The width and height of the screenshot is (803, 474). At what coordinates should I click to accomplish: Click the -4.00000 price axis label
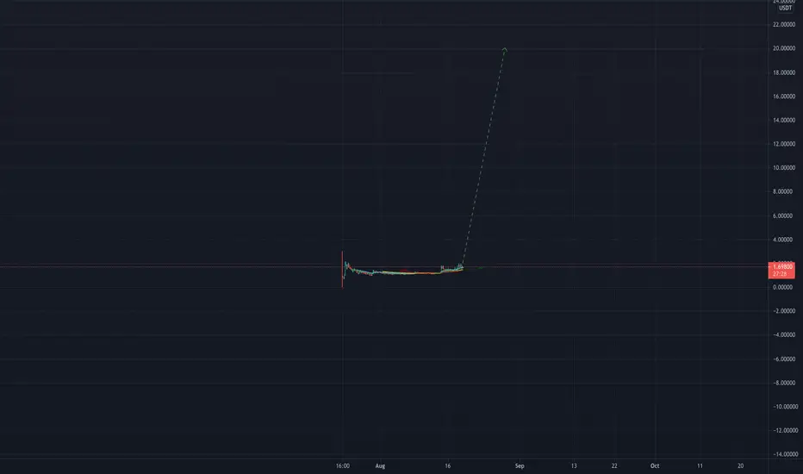pos(784,335)
